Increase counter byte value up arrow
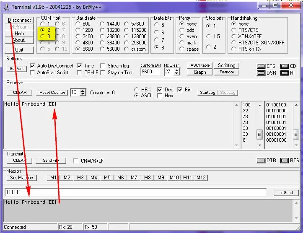303x233 pixels. pos(83,91)
